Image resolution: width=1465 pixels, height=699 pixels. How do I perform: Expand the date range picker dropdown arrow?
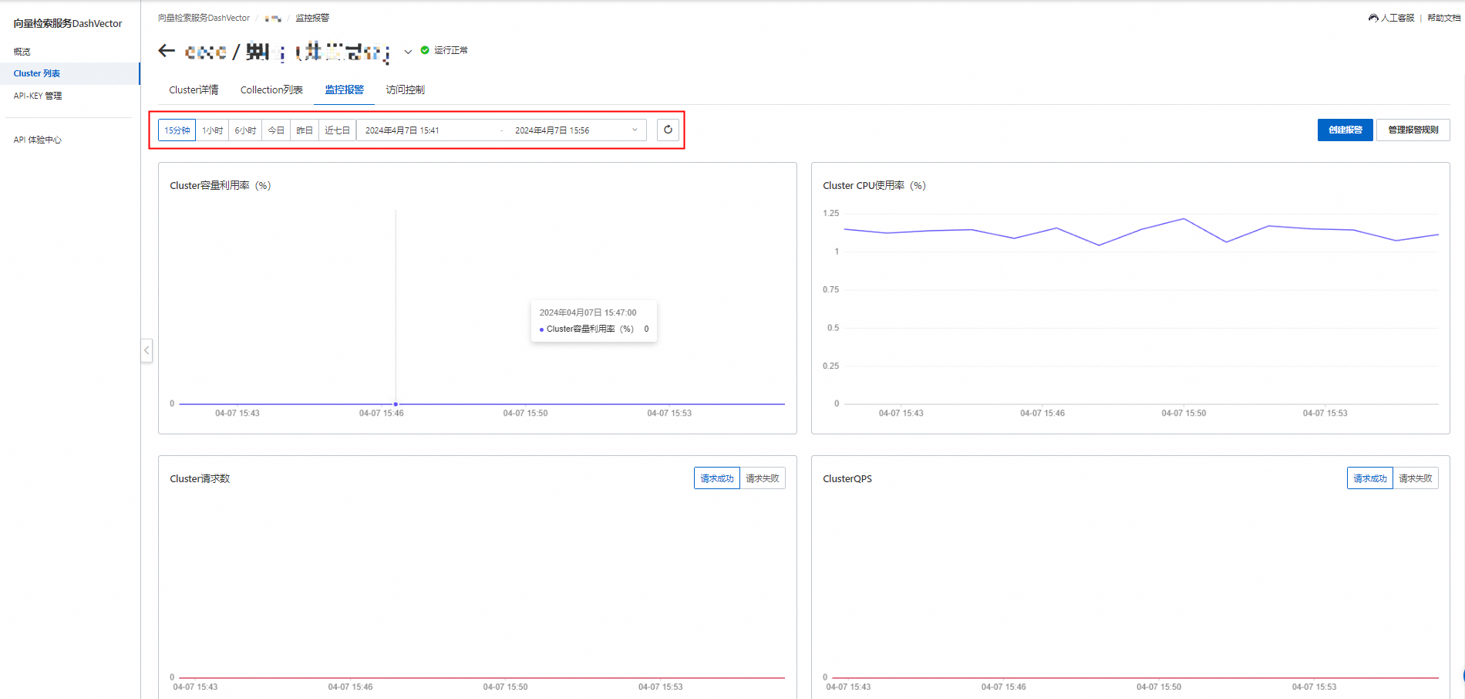pos(635,130)
